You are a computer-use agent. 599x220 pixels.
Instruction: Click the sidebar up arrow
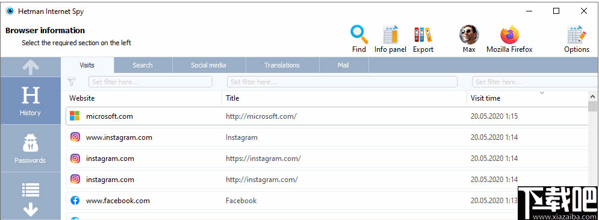coord(31,68)
